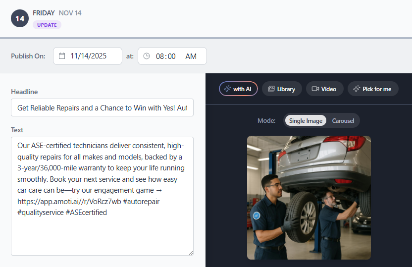Select the Video camera option
This screenshot has height=267, width=412.
[x=324, y=89]
